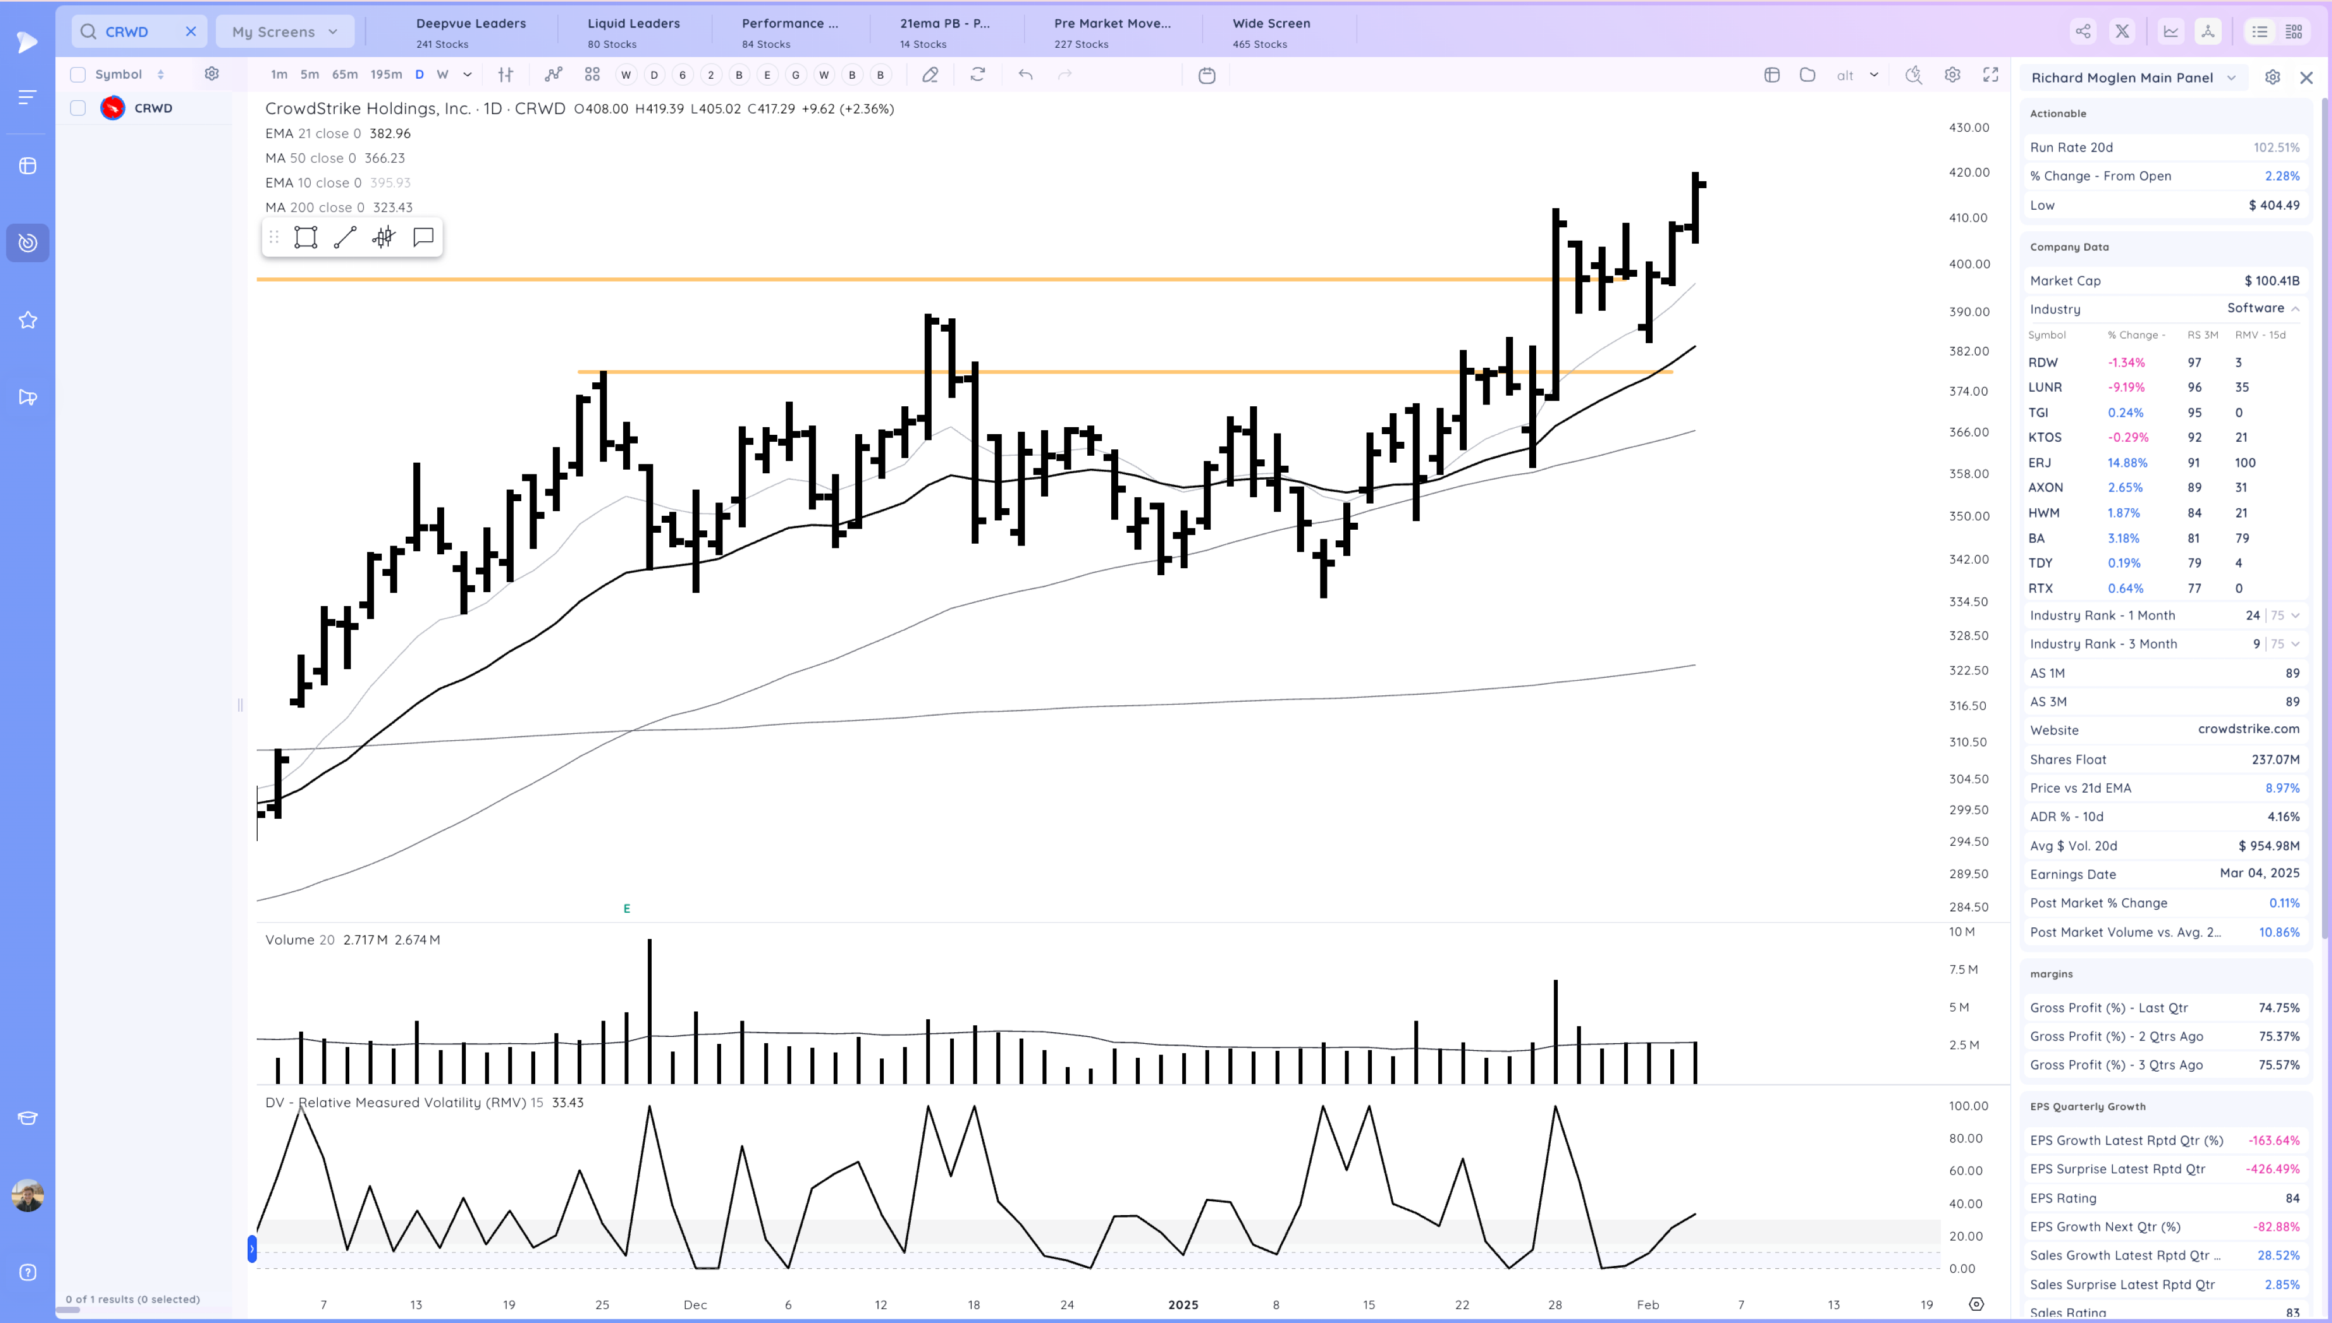Select the trend line drawing tool
Screen dimensions: 2332x1323
point(345,238)
